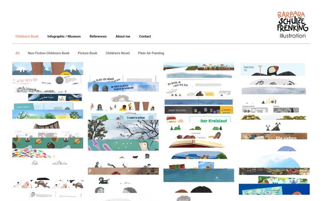Open the mushrooms on meadow thumbnail

click(x=199, y=67)
